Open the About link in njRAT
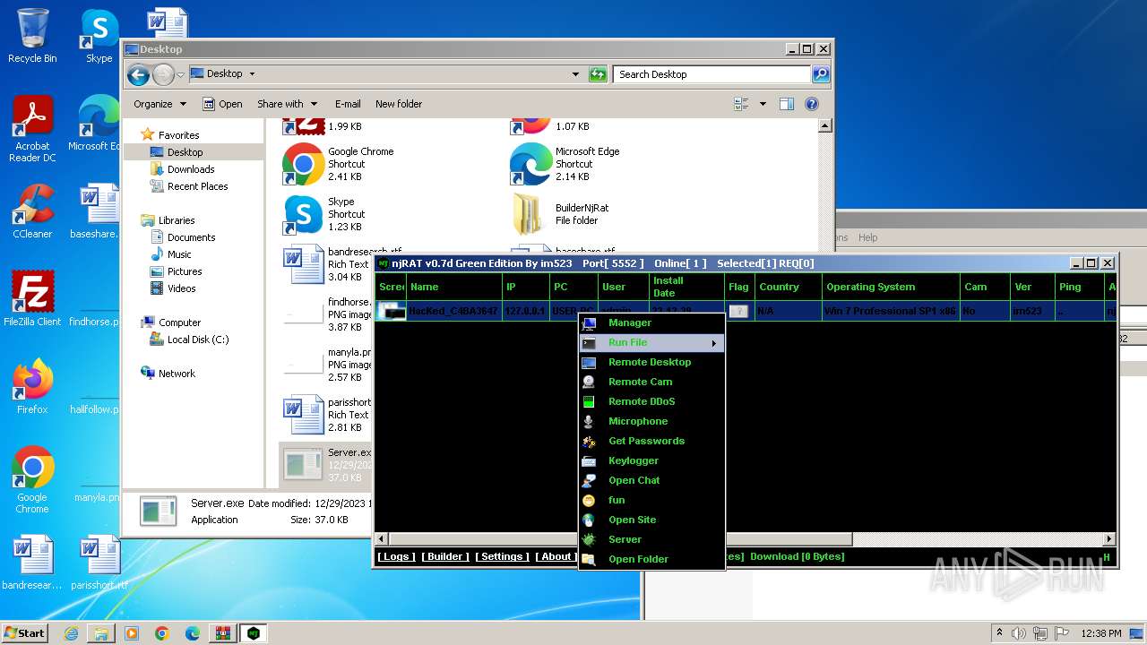The height and width of the screenshot is (645, 1147). tap(556, 556)
